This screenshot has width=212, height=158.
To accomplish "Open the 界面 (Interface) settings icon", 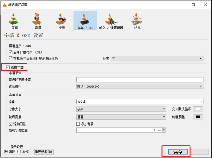I will [13, 21].
